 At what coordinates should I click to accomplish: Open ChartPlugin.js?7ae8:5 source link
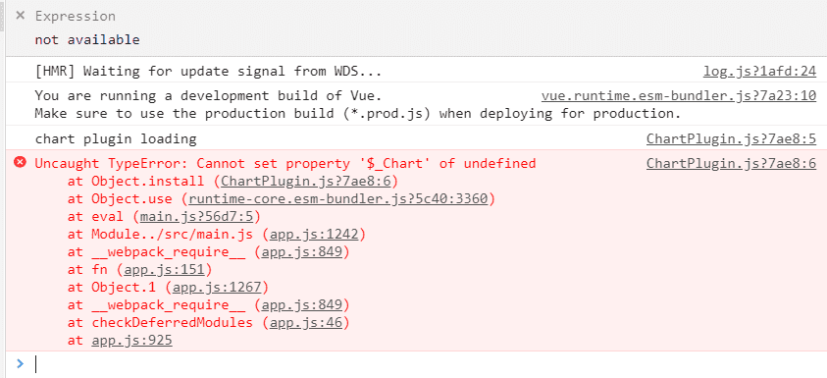731,139
